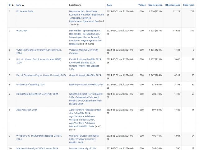Open Uni. of Life and Env. Science Ukraine link
199x150 pixels.
[39, 59]
